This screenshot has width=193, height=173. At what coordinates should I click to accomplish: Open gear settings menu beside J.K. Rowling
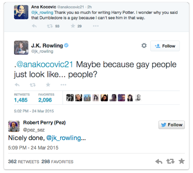144,45
